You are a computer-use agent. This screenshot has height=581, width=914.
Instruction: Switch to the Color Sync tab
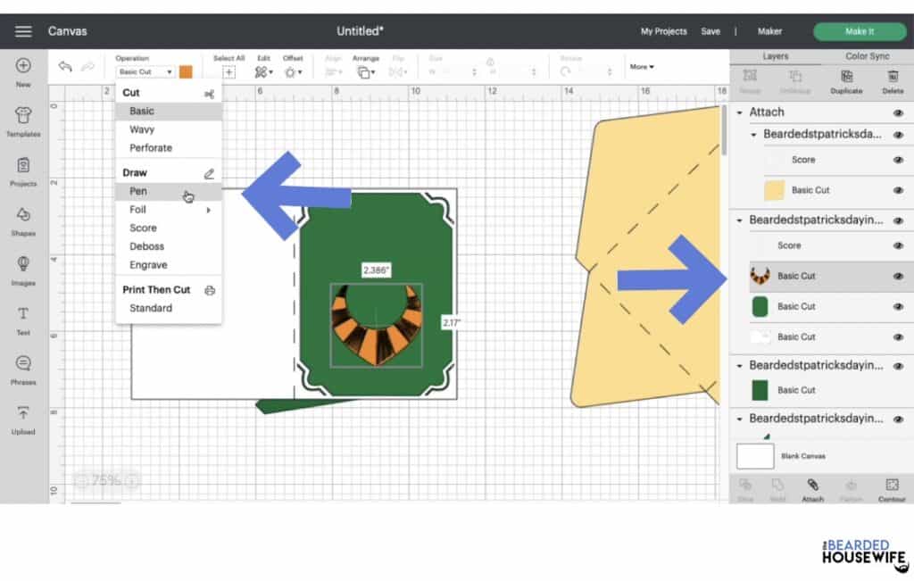tap(867, 56)
